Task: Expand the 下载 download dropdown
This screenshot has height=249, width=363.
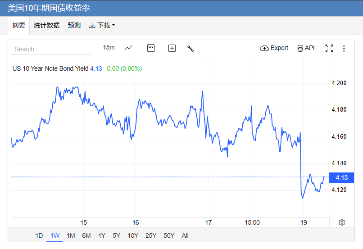Action: coord(102,25)
